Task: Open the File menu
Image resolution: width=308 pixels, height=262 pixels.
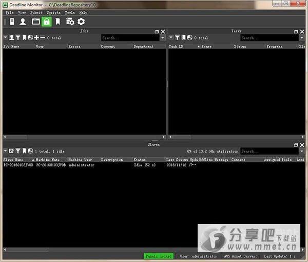Action: point(9,12)
